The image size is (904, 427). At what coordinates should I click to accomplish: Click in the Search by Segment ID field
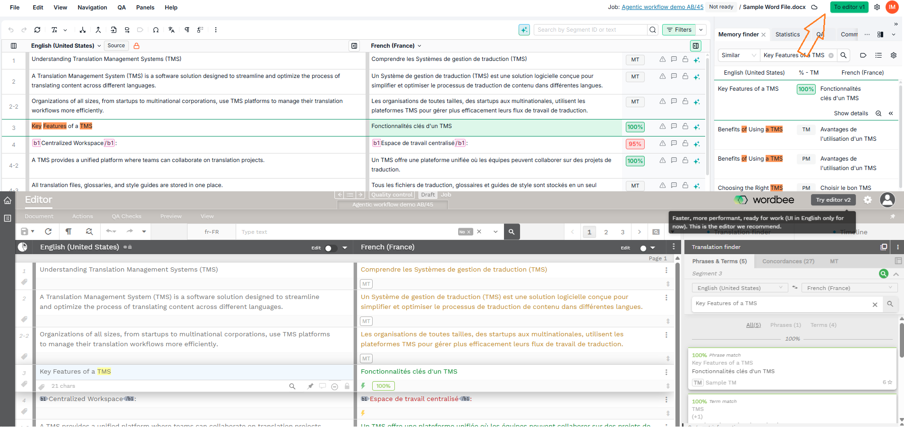pyautogui.click(x=590, y=30)
